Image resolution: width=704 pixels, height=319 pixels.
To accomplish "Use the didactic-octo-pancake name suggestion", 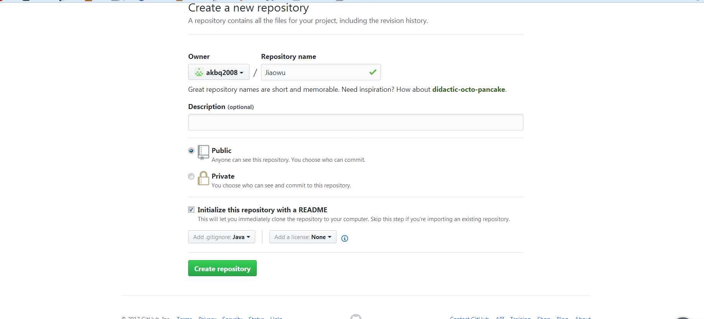I will tap(468, 90).
